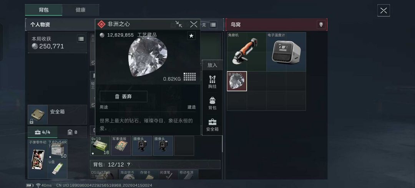Toggle the favorite star on 非洲之心
The image size is (415, 188).
click(x=191, y=36)
